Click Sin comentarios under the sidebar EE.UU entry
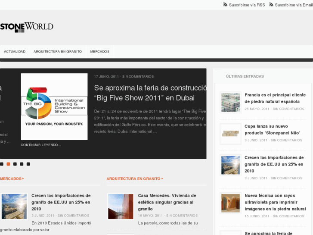 click(x=286, y=178)
